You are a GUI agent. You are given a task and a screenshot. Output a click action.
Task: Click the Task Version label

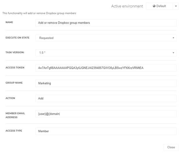tap(15, 52)
